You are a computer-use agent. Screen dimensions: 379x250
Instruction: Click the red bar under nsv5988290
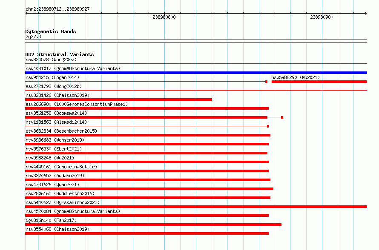click(319, 82)
